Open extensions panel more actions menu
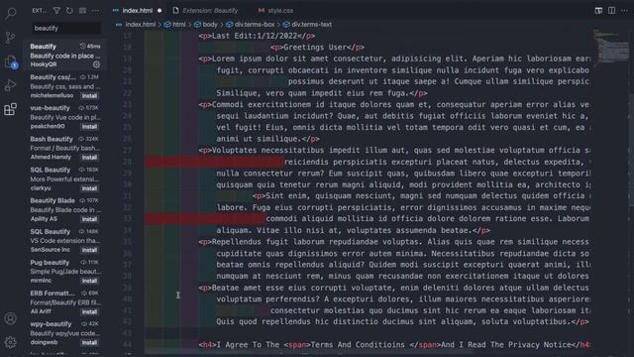This screenshot has height=357, width=634. click(95, 11)
